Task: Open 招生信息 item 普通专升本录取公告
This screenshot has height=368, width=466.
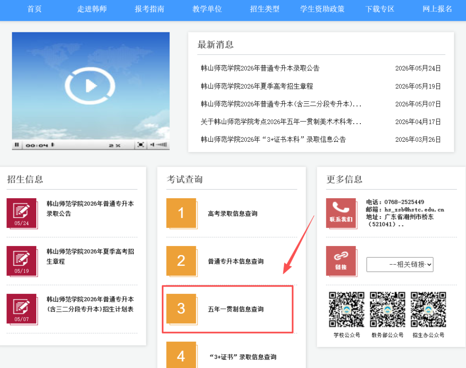Action: coord(90,208)
